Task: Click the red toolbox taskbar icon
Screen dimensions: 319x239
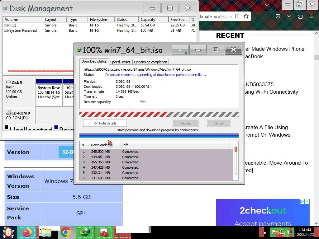Action: pyautogui.click(x=104, y=232)
